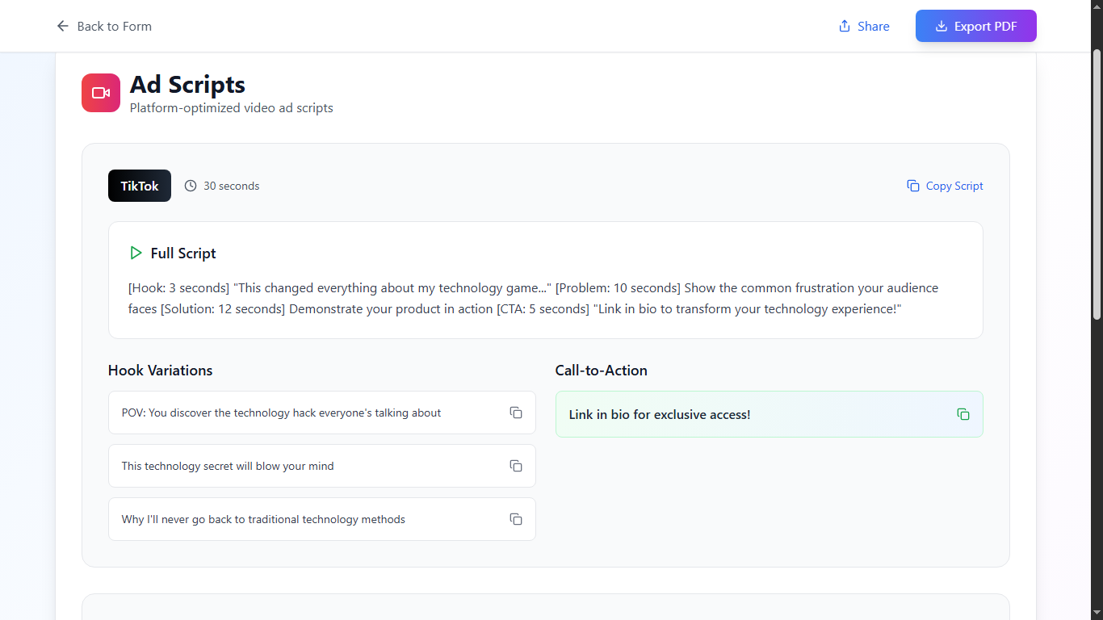Copy the POV hook variation
This screenshot has width=1103, height=620.
[x=516, y=413]
